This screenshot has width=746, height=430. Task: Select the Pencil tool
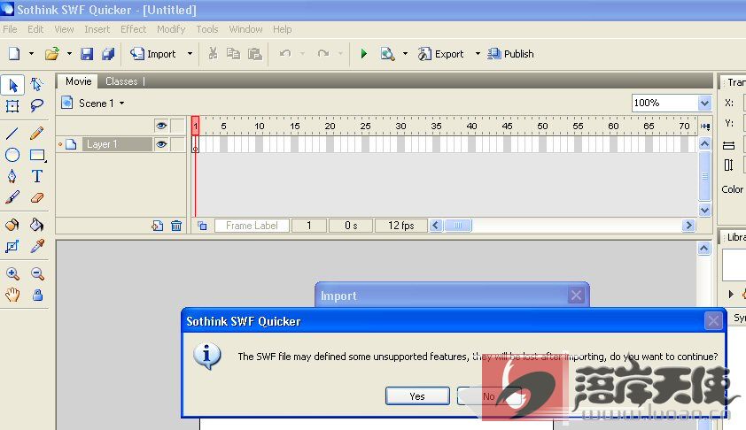click(36, 134)
